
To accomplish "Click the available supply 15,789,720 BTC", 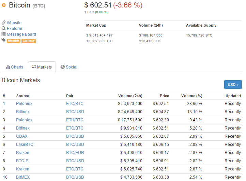I will pyautogui.click(x=199, y=35).
